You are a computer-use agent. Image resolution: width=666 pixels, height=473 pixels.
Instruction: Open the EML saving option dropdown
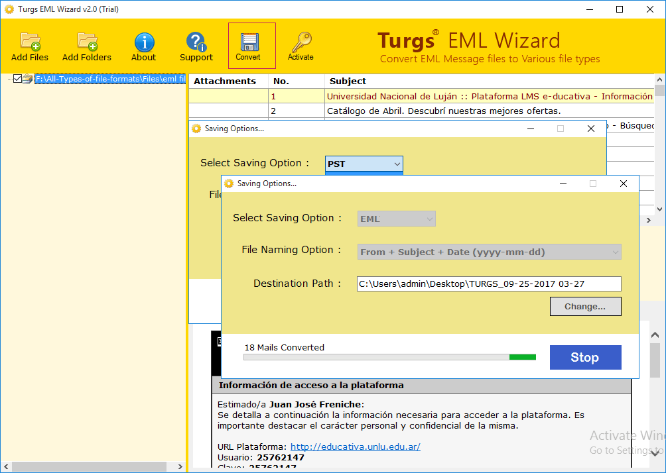click(x=396, y=219)
